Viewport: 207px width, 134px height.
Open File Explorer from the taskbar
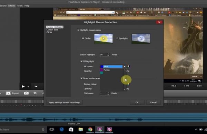point(81,130)
